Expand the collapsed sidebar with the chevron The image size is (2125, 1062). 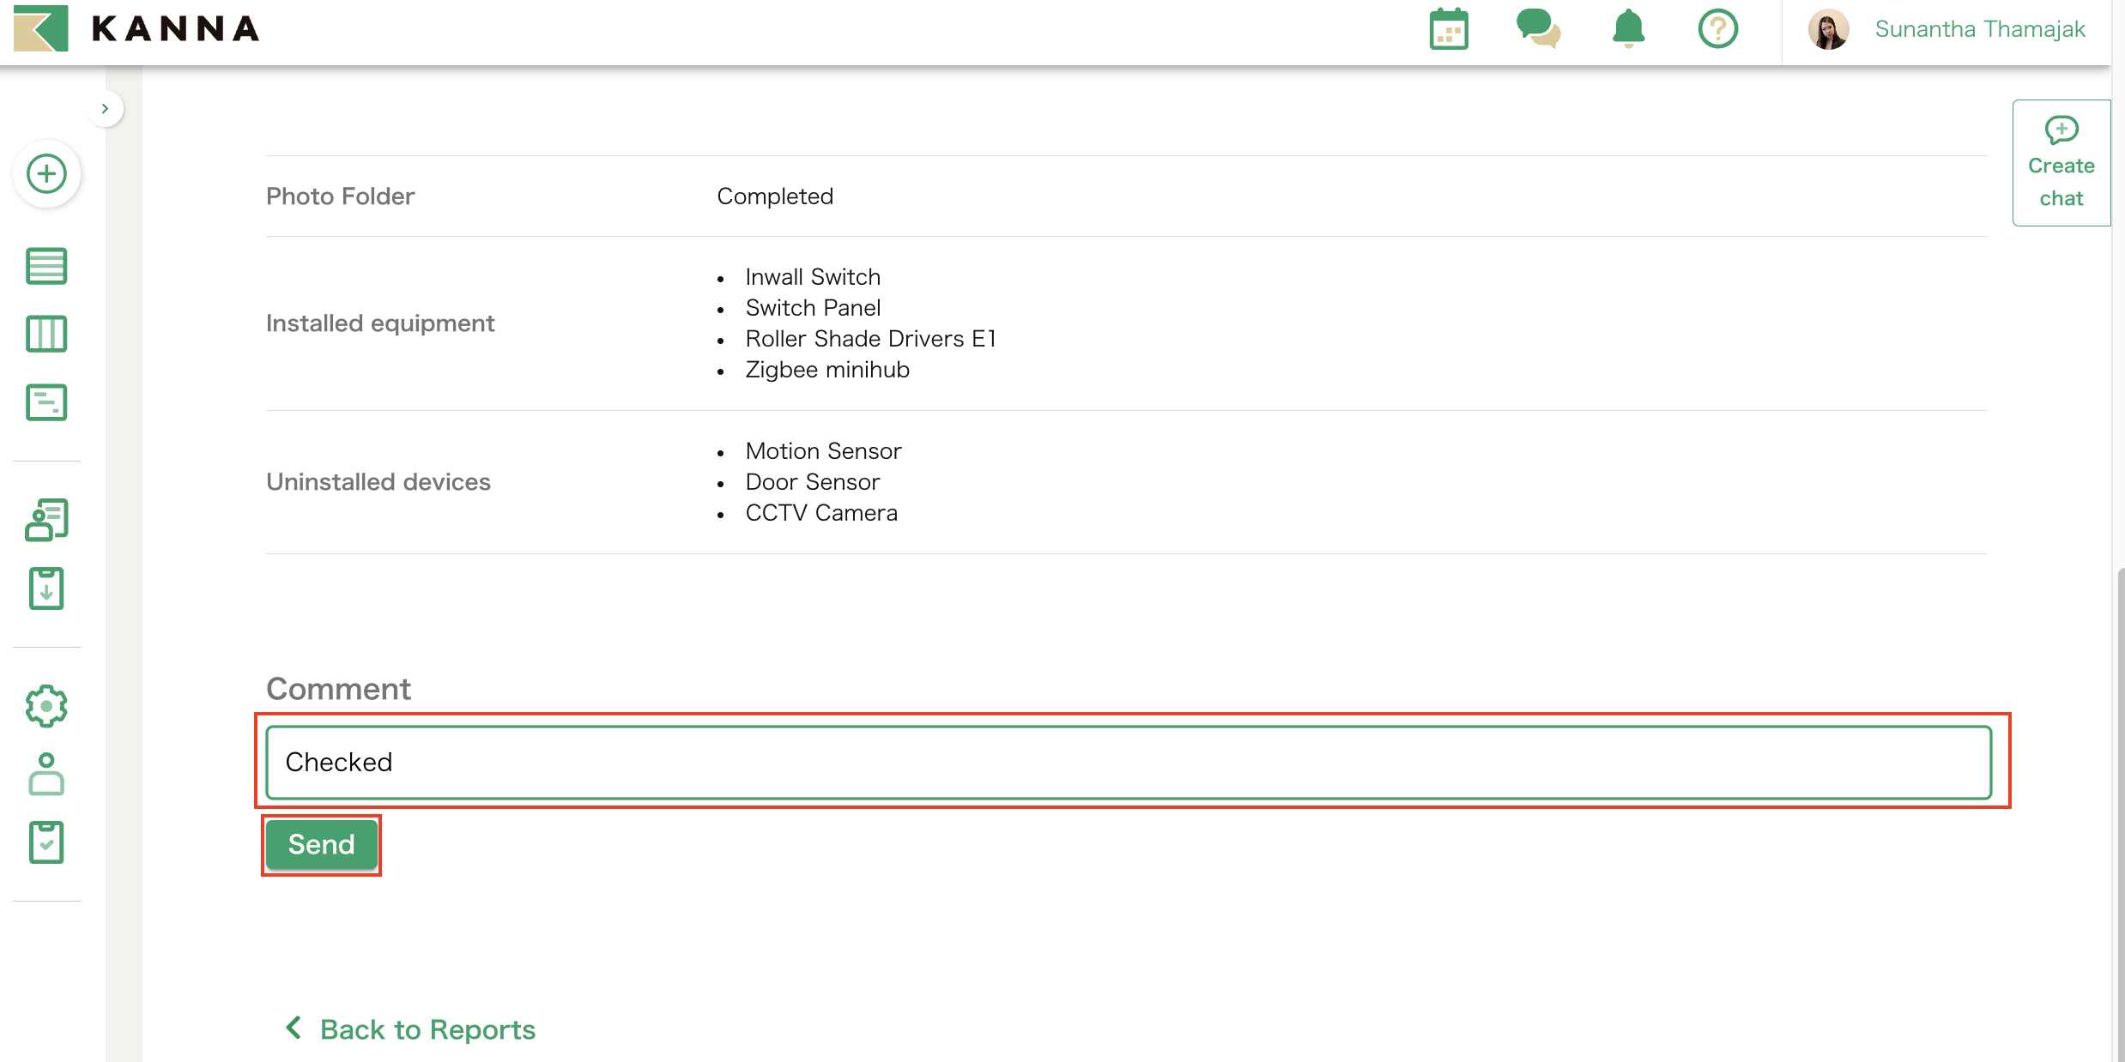point(105,107)
